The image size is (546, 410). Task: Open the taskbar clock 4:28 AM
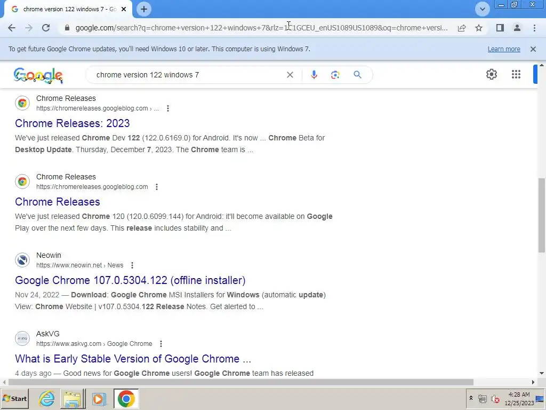(x=519, y=398)
